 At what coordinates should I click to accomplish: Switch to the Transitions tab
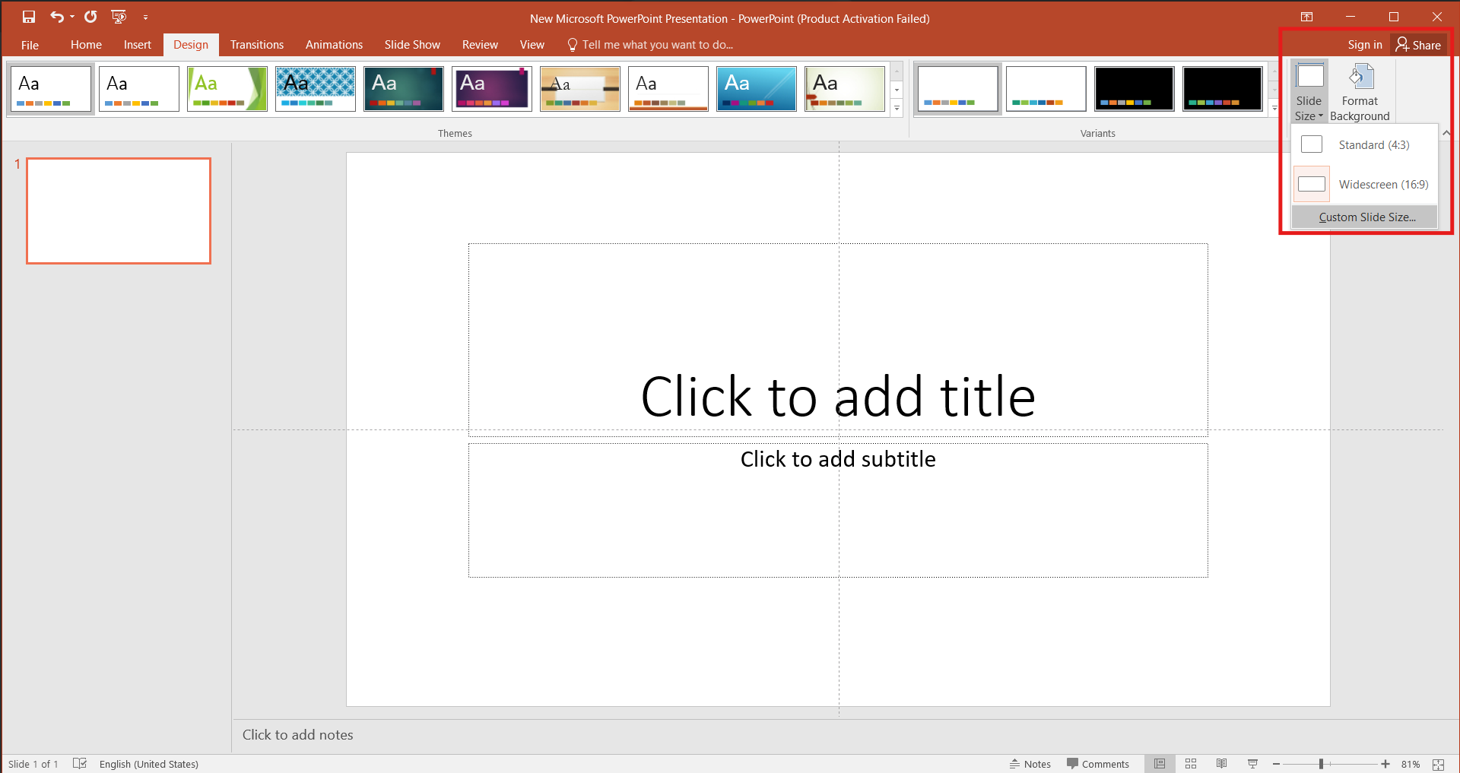(257, 45)
